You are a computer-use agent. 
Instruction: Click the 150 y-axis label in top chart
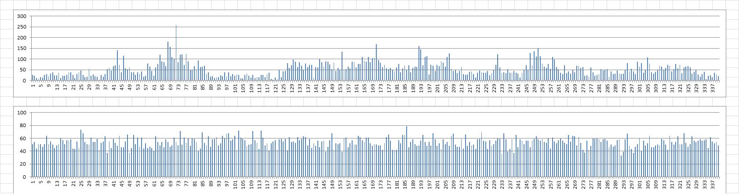click(x=22, y=49)
